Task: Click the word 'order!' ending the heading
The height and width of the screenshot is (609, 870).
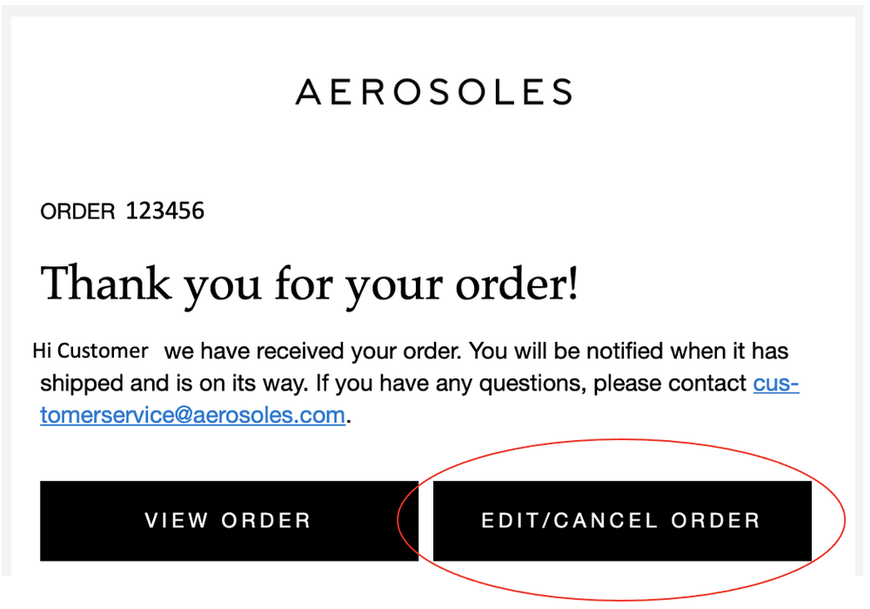Action: pos(517,284)
